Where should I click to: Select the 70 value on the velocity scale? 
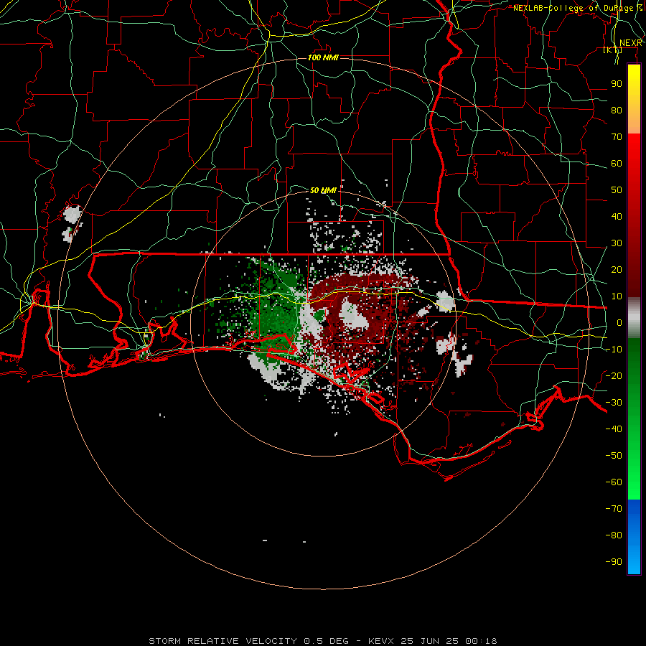(x=617, y=137)
